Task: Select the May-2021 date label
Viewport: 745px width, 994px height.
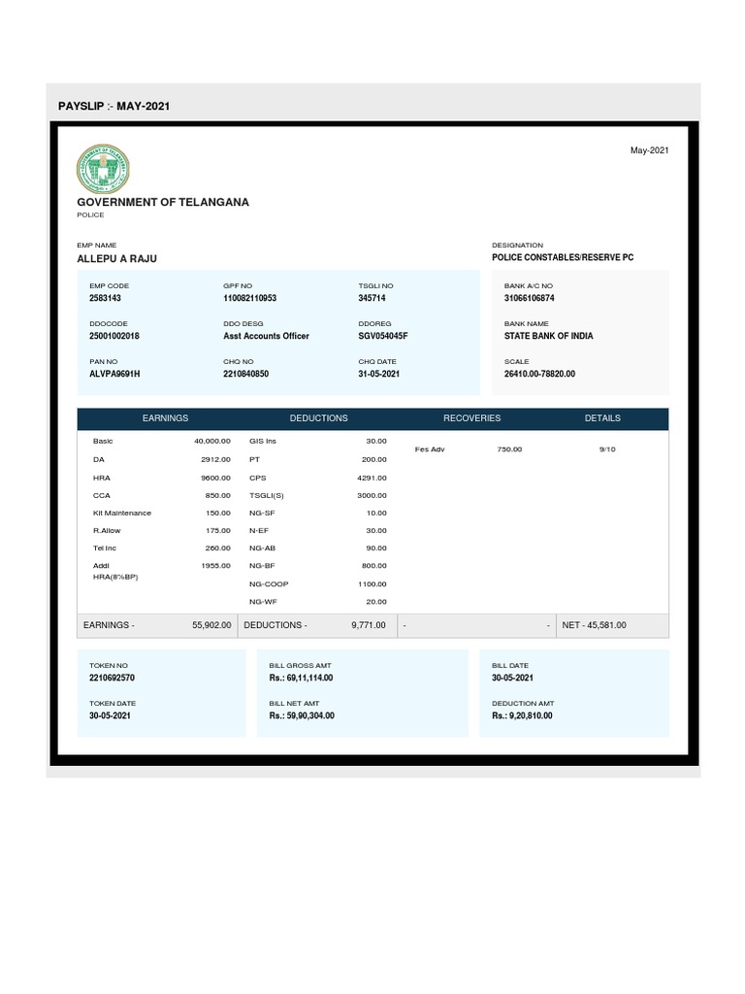Action: point(649,150)
